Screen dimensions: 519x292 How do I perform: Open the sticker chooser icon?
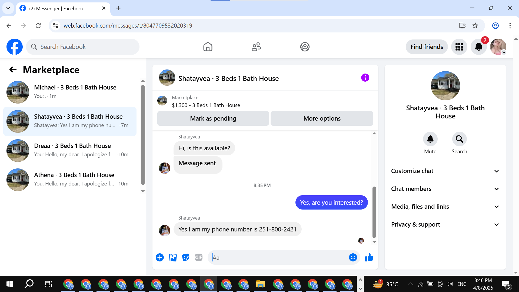point(186,258)
